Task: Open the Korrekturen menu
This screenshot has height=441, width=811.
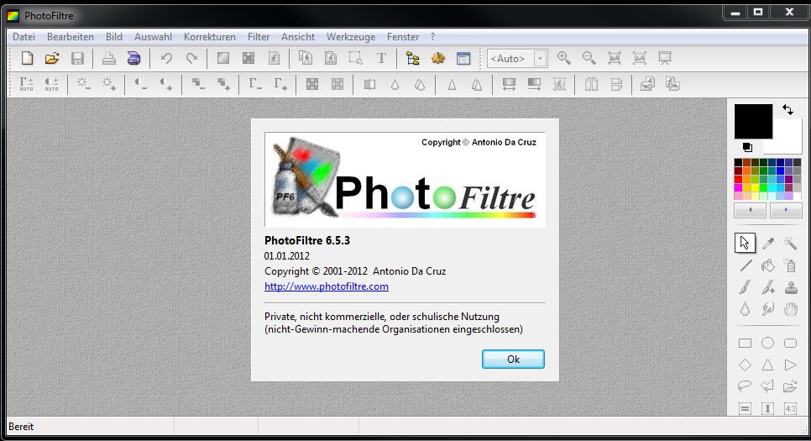Action: point(210,37)
